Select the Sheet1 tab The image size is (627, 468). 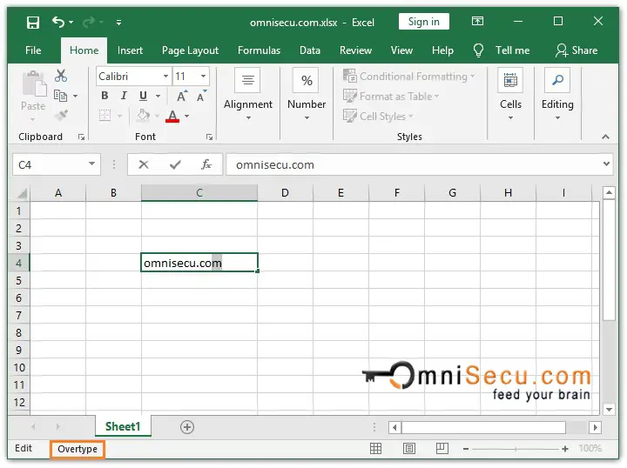click(x=123, y=426)
